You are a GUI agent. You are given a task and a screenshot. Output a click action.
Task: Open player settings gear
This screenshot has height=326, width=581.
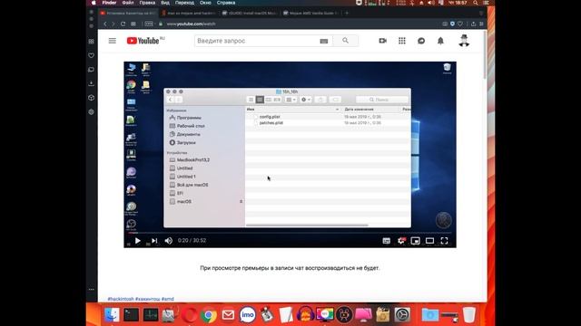click(401, 241)
